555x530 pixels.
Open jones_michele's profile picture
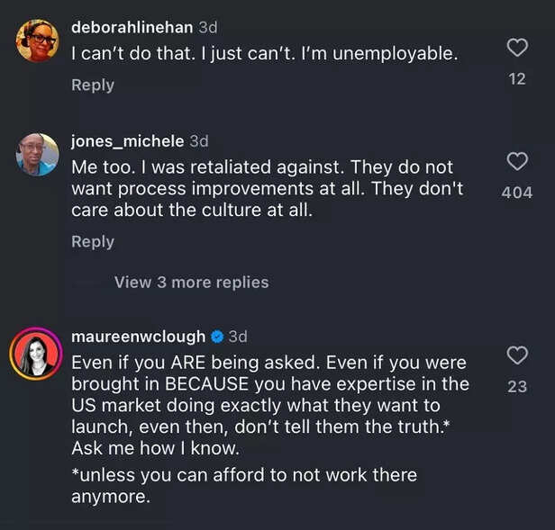point(37,154)
